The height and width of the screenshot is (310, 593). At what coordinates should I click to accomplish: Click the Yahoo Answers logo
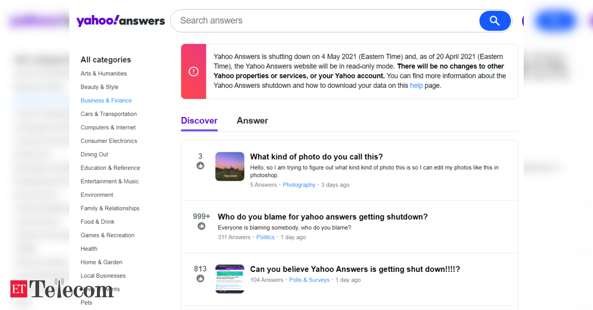121,21
